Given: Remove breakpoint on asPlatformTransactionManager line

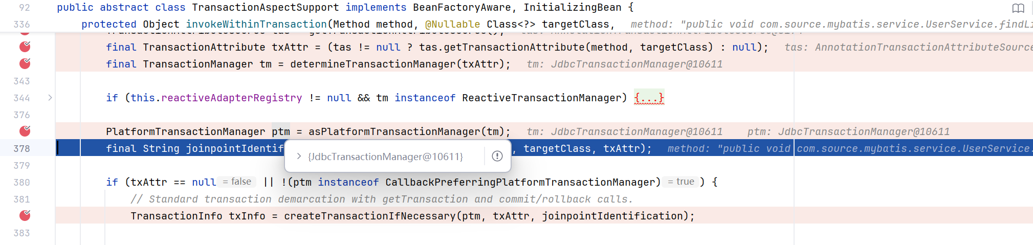Looking at the screenshot, I should tap(25, 131).
